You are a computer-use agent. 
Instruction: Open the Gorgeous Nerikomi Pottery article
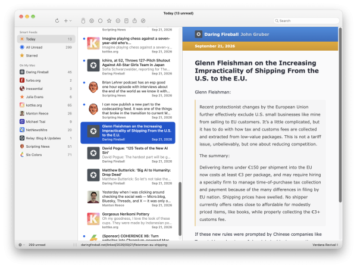tap(128, 220)
